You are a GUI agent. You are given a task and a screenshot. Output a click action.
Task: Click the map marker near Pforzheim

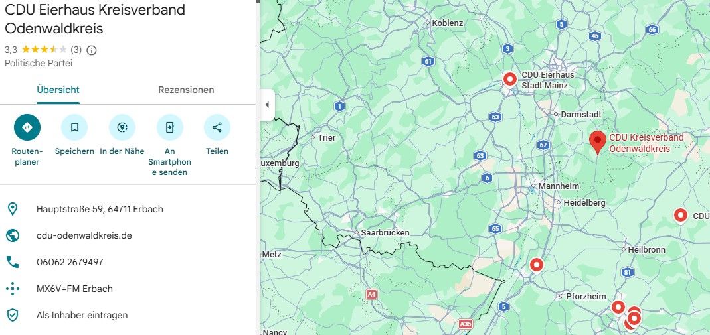coord(537,265)
